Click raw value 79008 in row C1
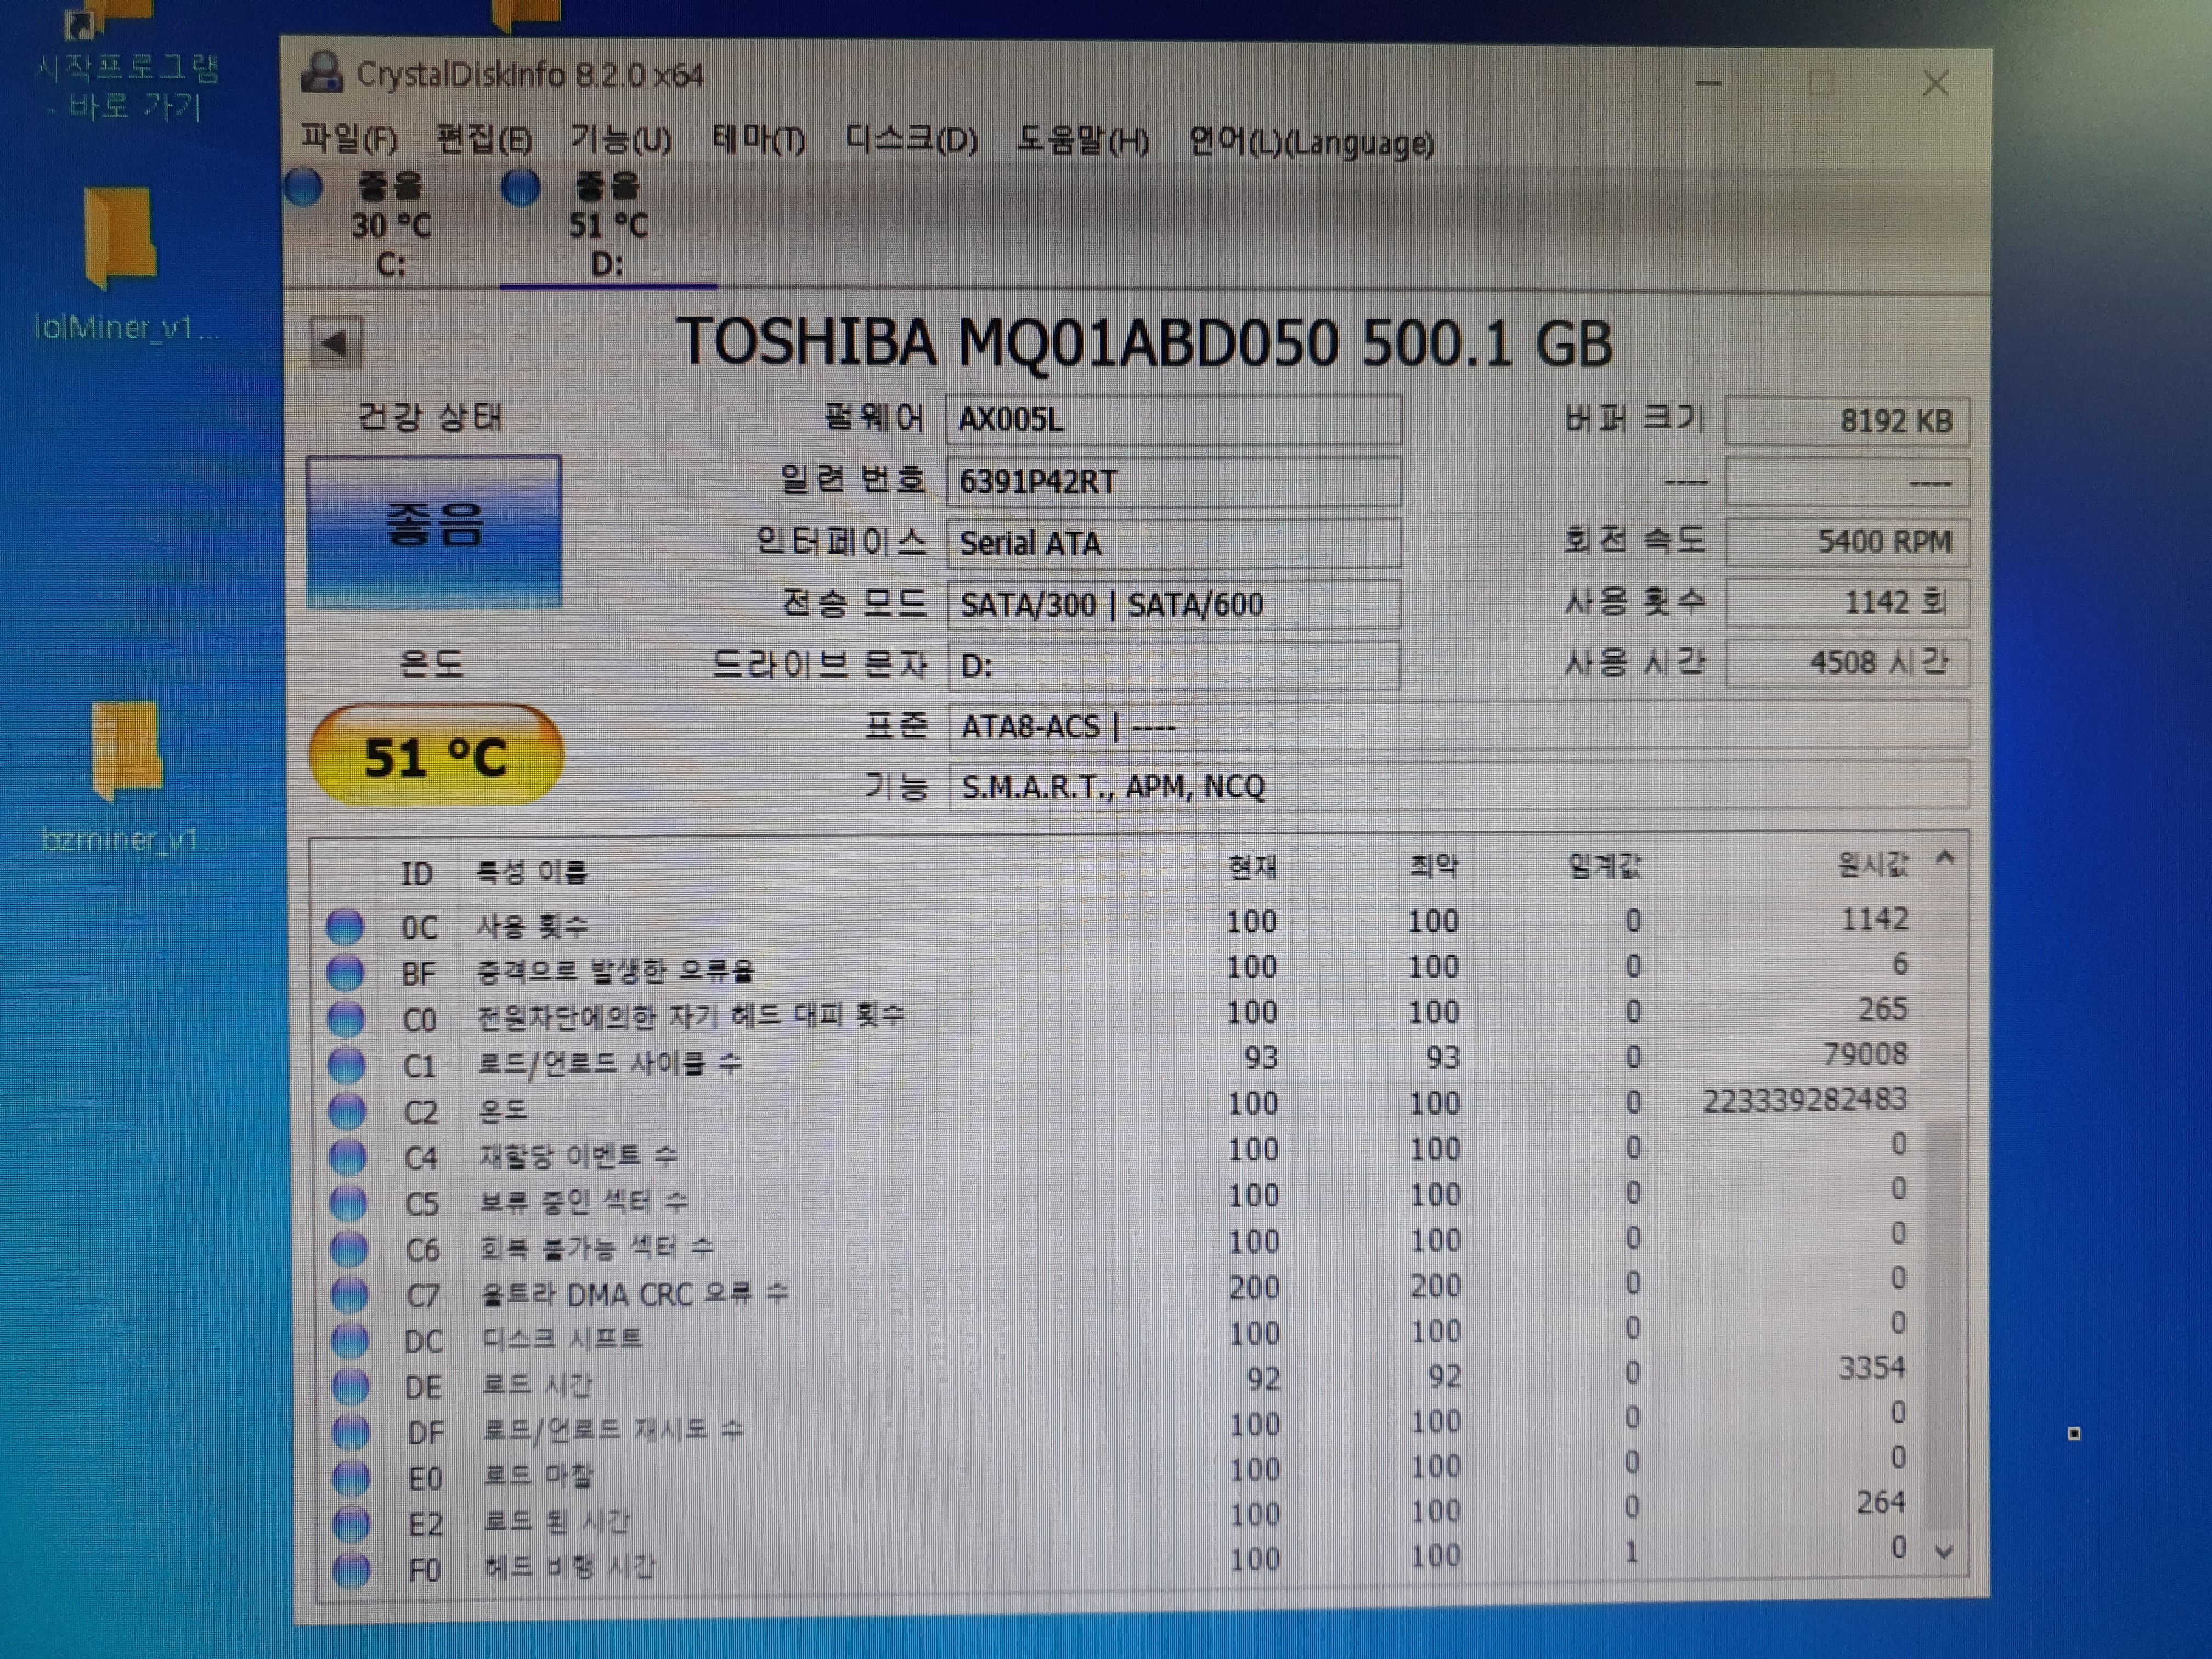This screenshot has height=1659, width=2212. [x=1865, y=1054]
